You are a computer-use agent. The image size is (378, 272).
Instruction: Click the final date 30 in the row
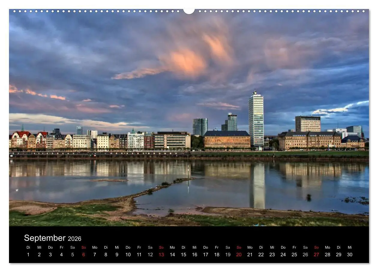350,255
